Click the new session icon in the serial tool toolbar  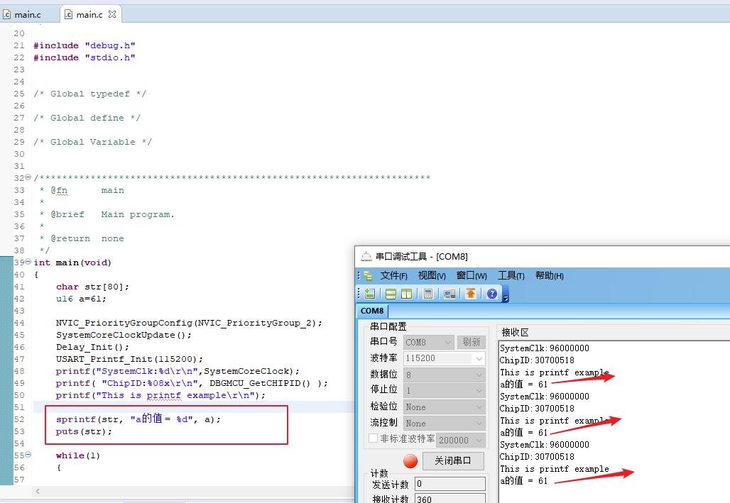point(370,294)
